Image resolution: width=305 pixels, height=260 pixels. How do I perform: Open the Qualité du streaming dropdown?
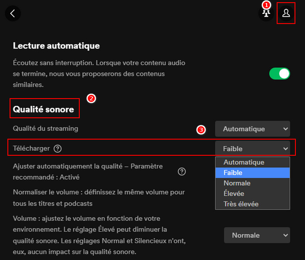pyautogui.click(x=252, y=129)
